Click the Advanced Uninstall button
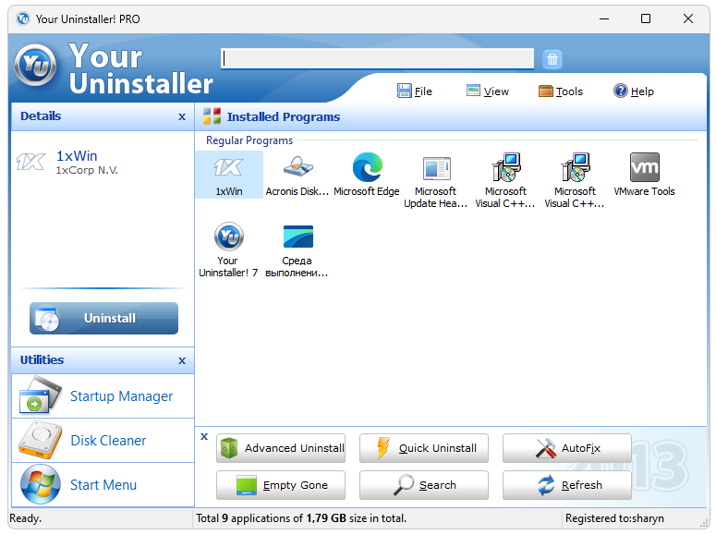Image resolution: width=716 pixels, height=535 pixels. 281,448
